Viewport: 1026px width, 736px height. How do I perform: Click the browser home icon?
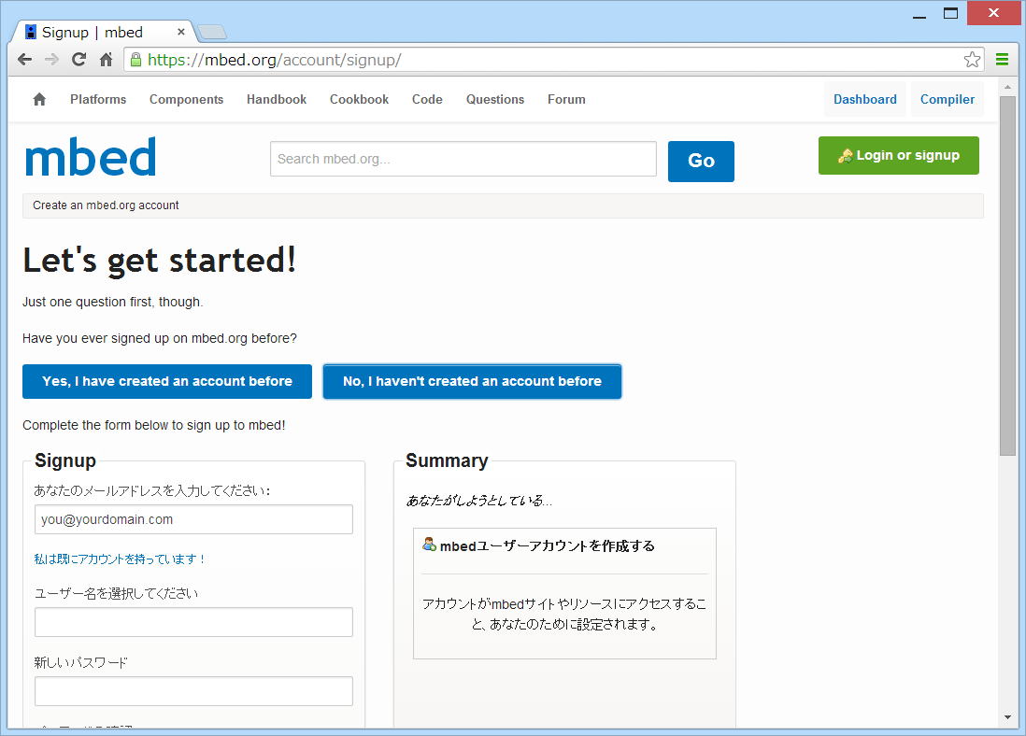[106, 60]
